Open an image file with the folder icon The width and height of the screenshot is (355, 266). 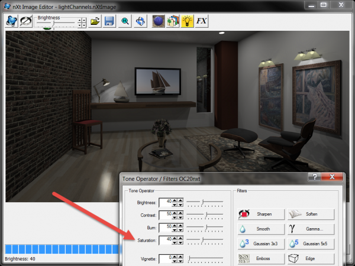(x=95, y=21)
